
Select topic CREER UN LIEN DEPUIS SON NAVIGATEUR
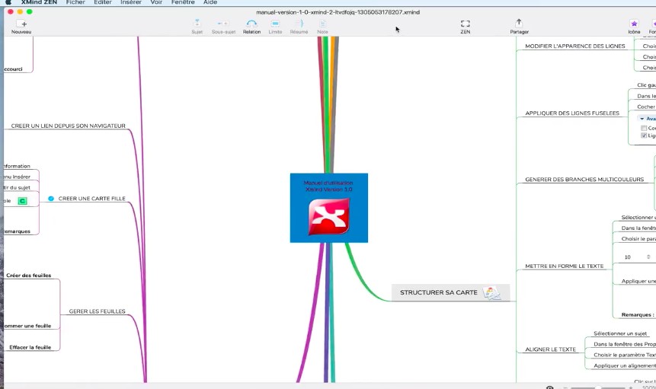tap(69, 126)
